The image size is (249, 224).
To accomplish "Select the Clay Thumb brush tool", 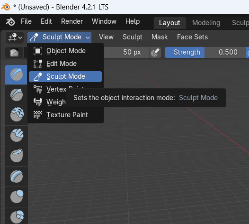I will pos(17,156).
